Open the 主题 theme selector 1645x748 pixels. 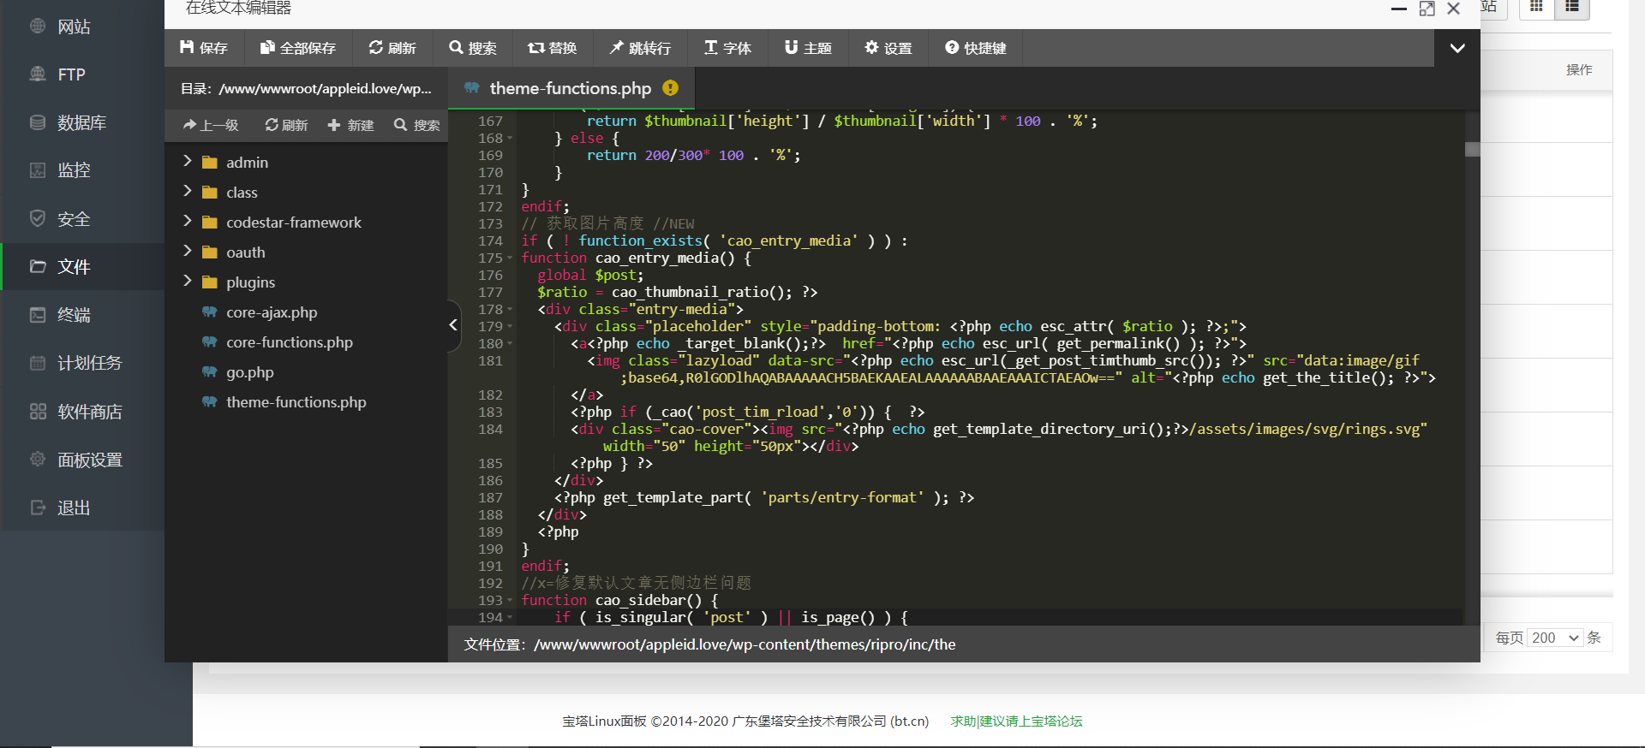[x=808, y=48]
